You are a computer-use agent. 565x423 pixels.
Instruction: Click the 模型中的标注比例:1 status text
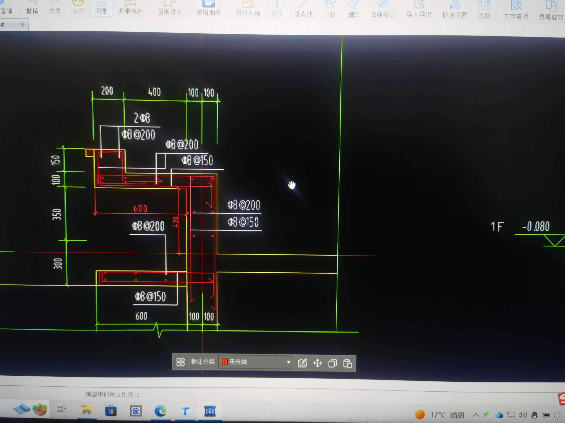click(112, 394)
